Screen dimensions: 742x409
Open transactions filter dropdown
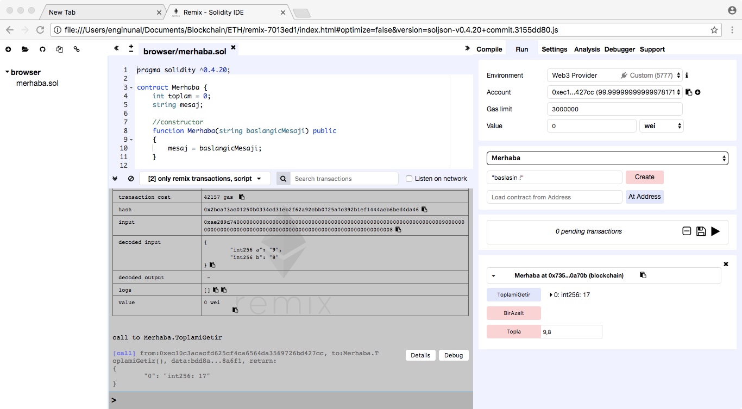click(x=205, y=179)
